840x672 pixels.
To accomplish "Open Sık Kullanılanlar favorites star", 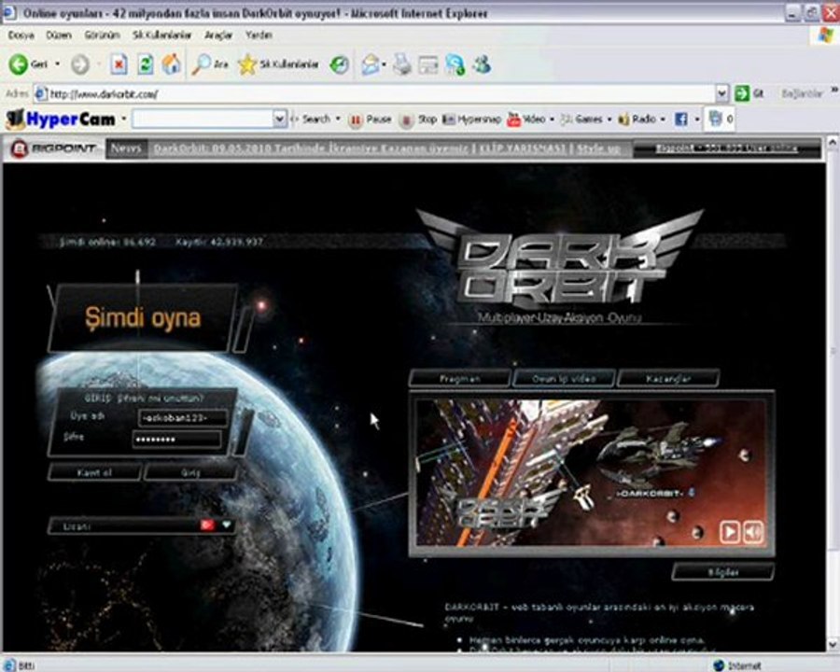I will click(278, 64).
